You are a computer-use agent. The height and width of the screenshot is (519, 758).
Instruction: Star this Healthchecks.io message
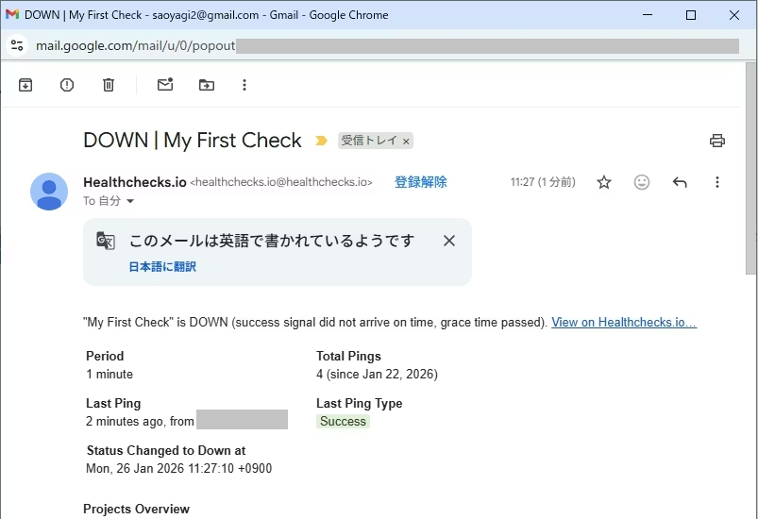(604, 182)
